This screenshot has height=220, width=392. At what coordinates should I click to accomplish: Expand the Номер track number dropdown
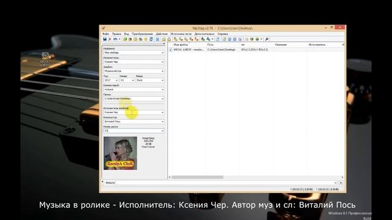click(132, 80)
